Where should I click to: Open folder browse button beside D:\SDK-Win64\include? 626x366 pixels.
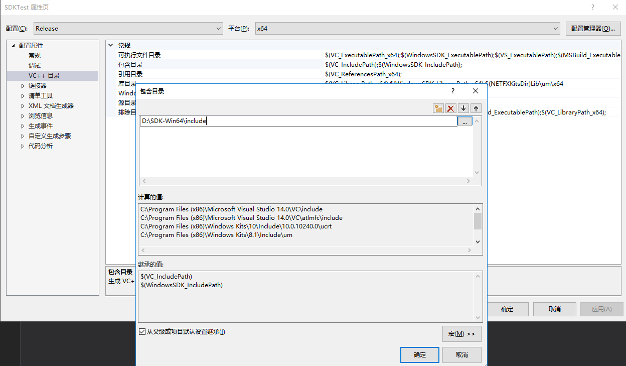click(465, 121)
